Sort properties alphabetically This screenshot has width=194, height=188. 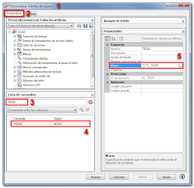[x=113, y=39]
